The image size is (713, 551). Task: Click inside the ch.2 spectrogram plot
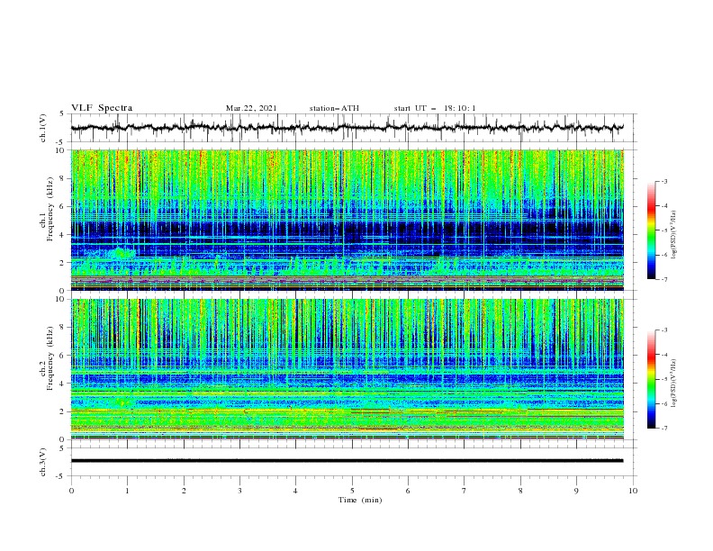347,369
